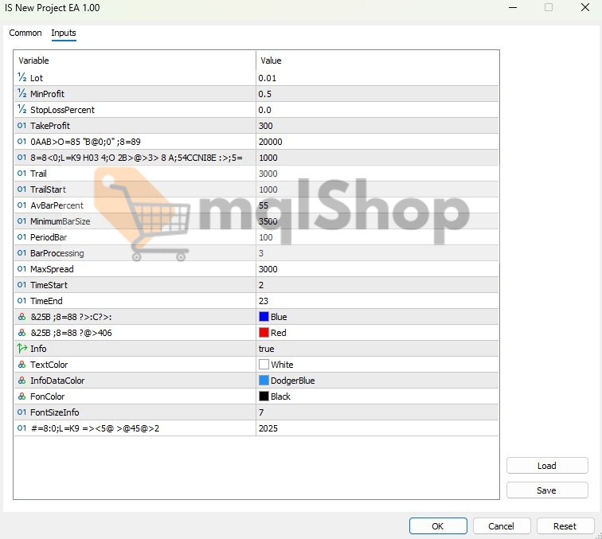Viewport: 602px width, 539px height.
Task: Save inputs with the Save button
Action: tap(547, 490)
